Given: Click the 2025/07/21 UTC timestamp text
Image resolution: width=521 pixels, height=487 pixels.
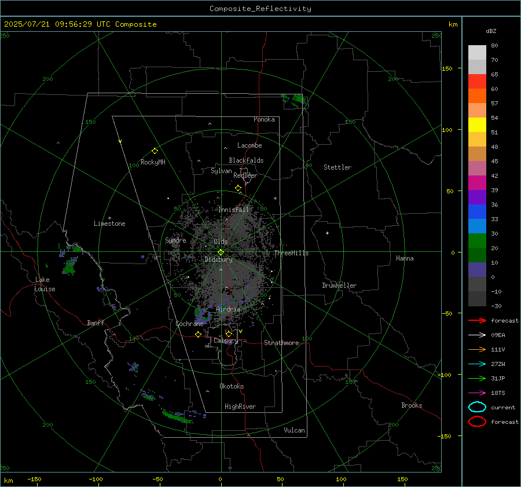Looking at the screenshot, I should 80,24.
